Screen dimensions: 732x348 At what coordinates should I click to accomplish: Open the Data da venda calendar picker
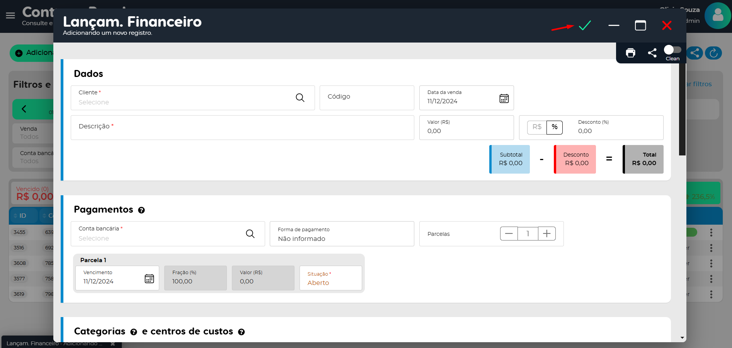(x=504, y=98)
